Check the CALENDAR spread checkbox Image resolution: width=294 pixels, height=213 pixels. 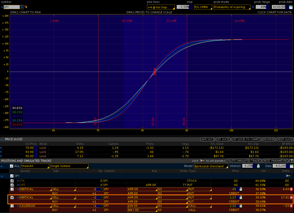pos(12,206)
